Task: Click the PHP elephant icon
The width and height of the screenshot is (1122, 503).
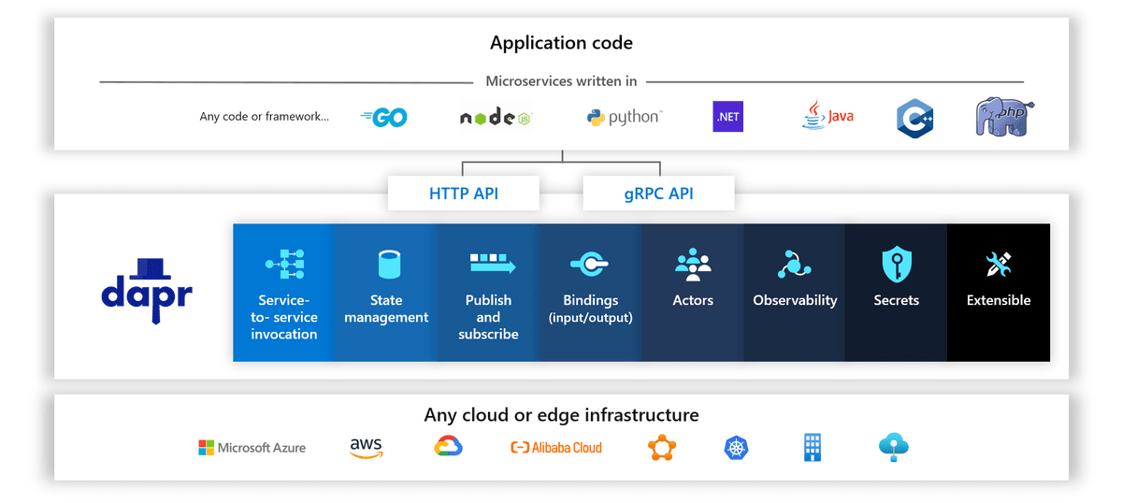Action: point(1005,118)
